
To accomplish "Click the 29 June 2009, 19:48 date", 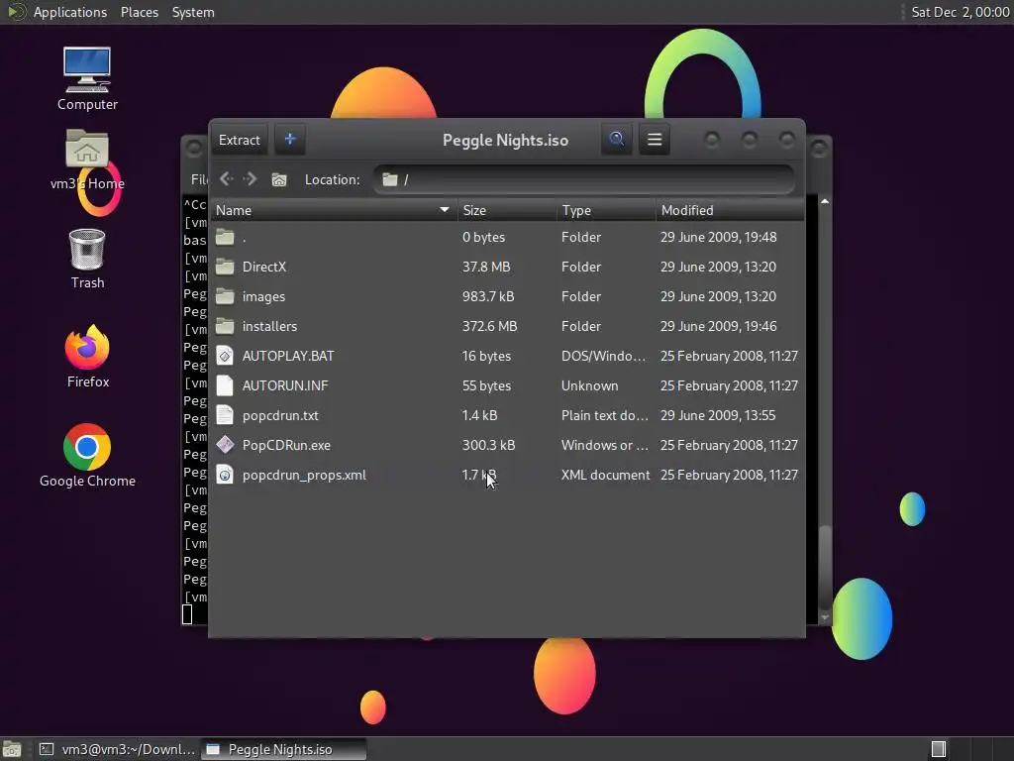I will [719, 237].
